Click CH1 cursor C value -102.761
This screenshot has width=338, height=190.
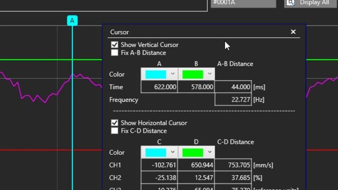(159, 165)
